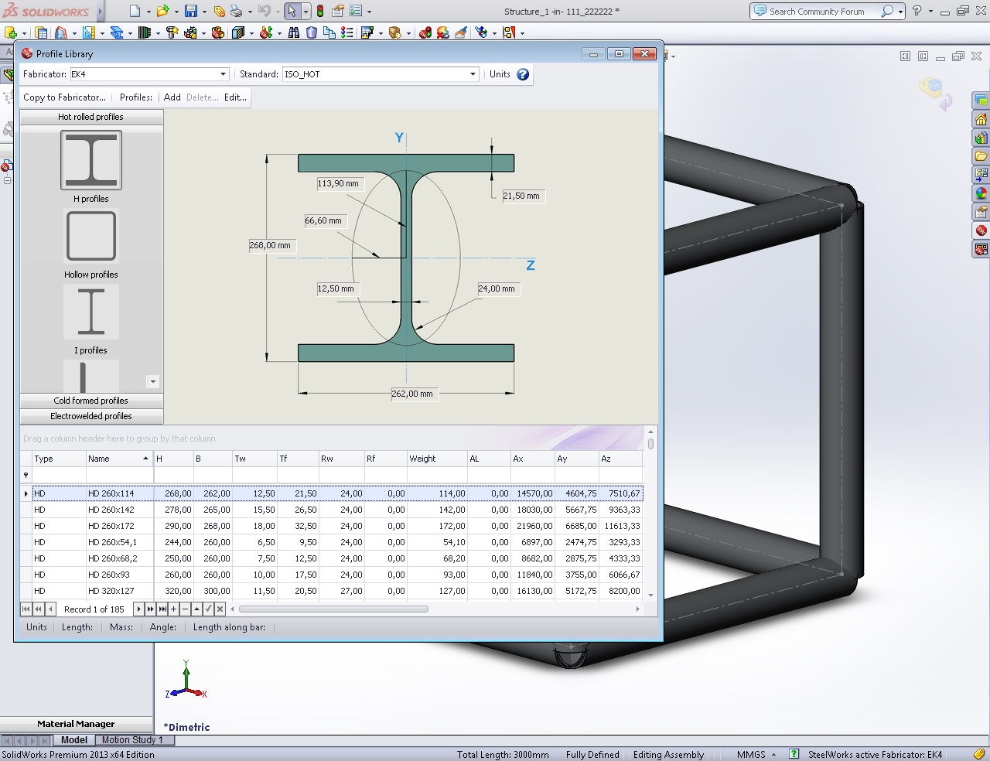990x761 pixels.
Task: Click the vertical scrollbar down arrow of table
Action: (x=650, y=595)
